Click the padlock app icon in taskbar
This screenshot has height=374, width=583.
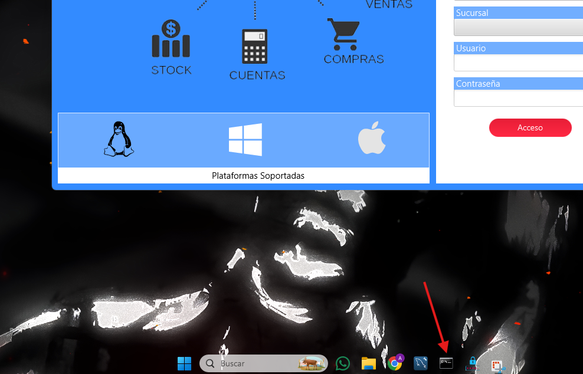[472, 363]
